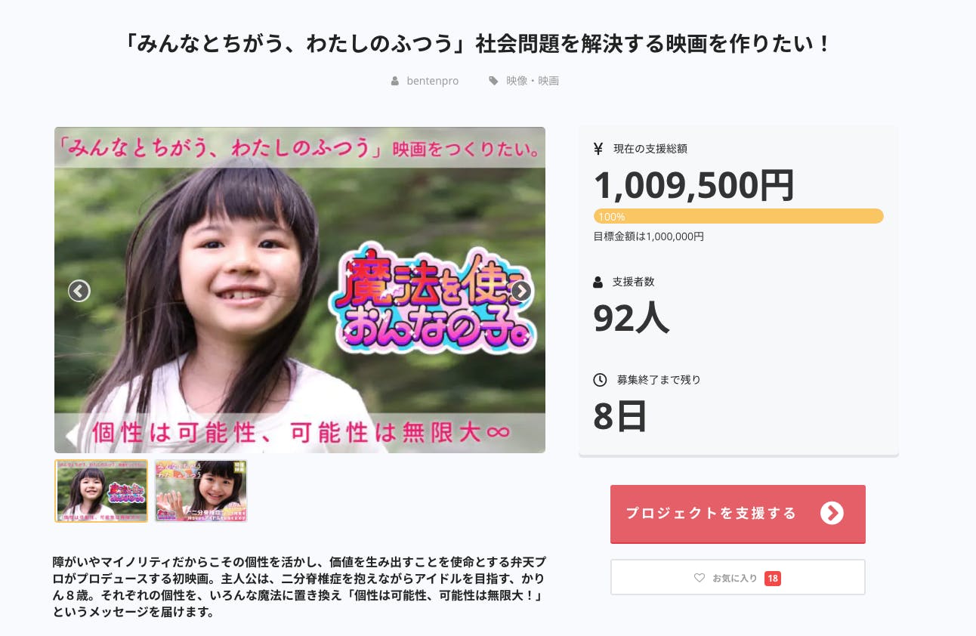Click heart icon in お気に入り button
The image size is (976, 636).
[x=700, y=578]
